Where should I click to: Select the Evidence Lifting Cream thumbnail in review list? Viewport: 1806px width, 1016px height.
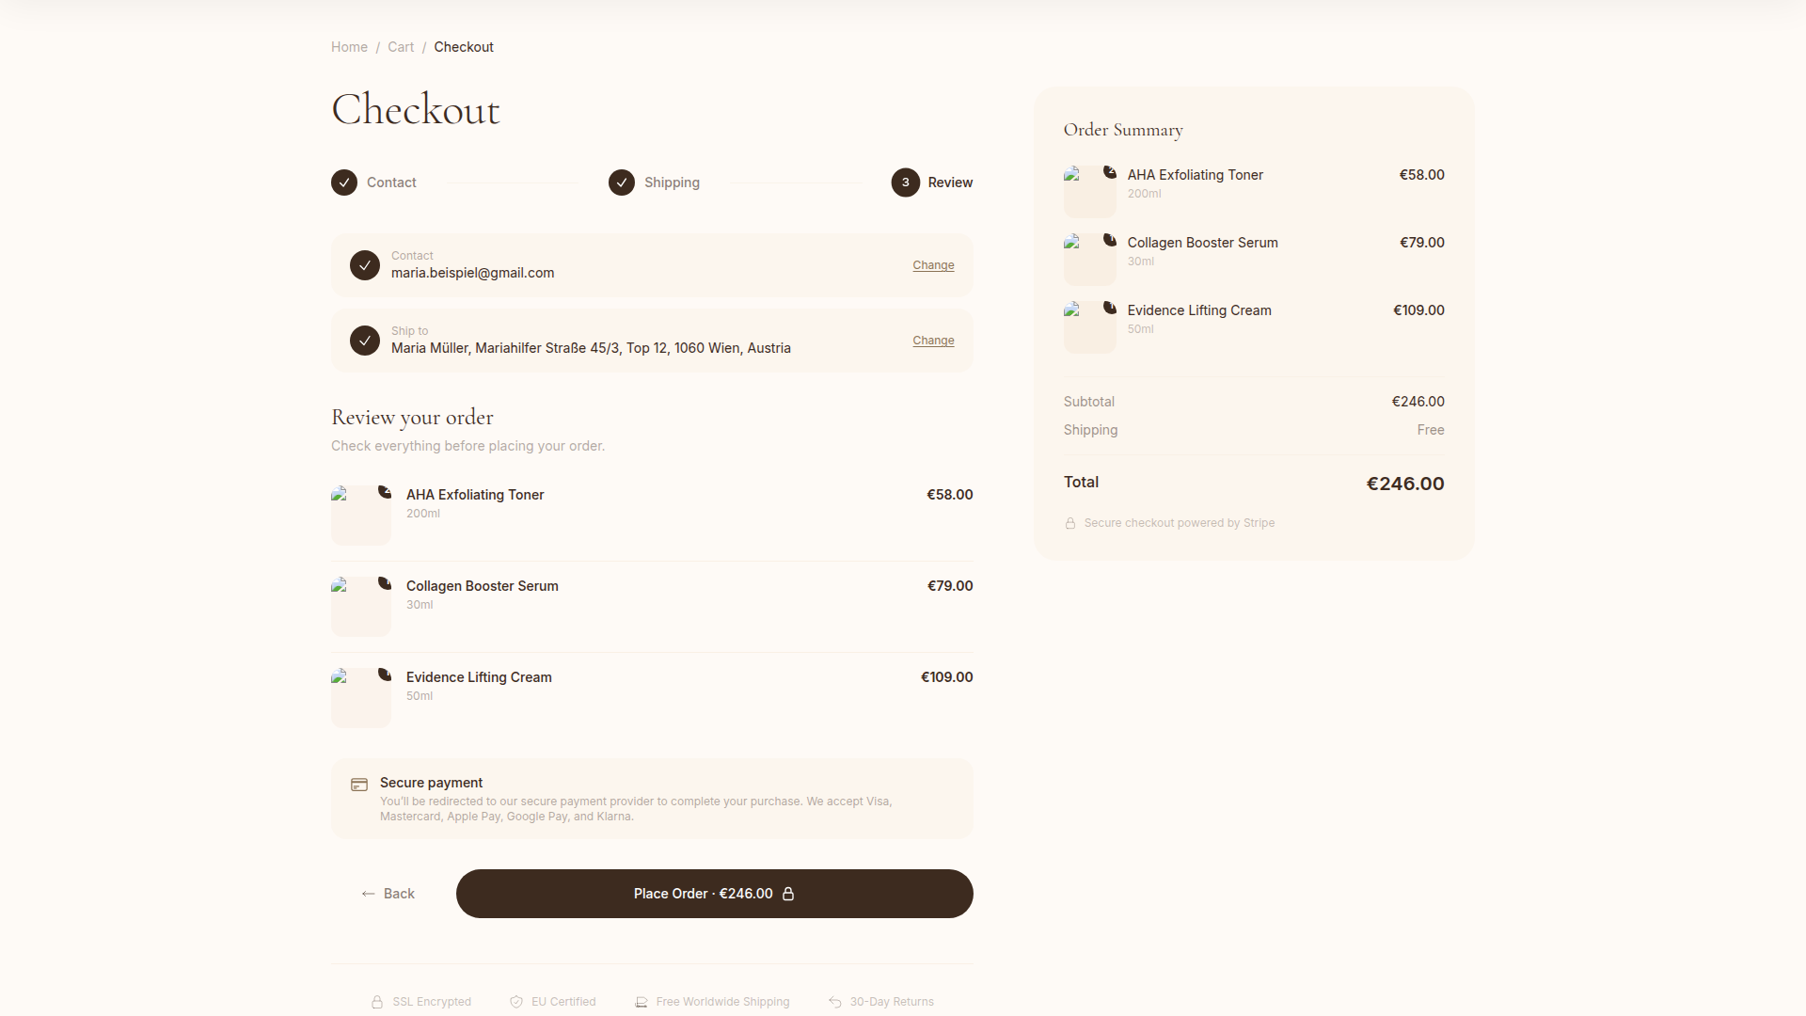click(x=361, y=697)
